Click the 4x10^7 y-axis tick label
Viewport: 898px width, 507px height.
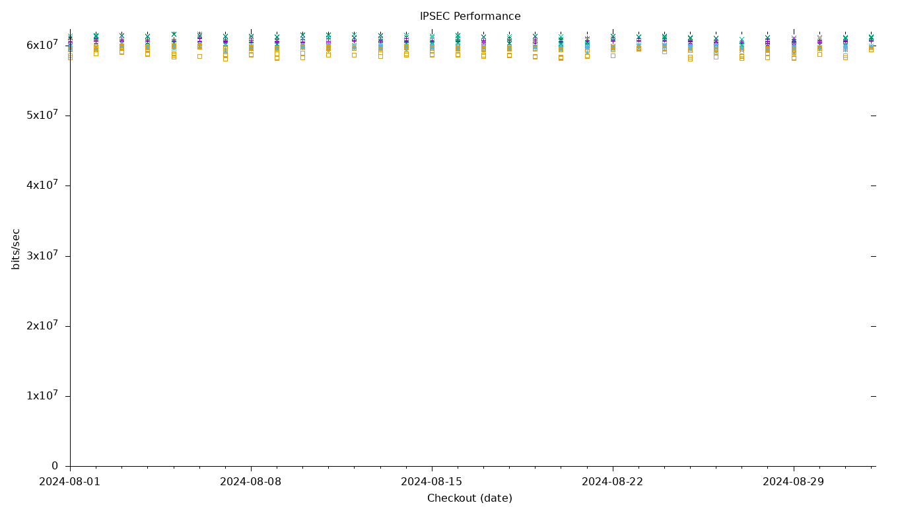tap(42, 185)
